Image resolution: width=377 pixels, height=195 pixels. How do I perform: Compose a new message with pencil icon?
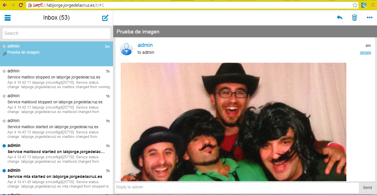click(105, 18)
